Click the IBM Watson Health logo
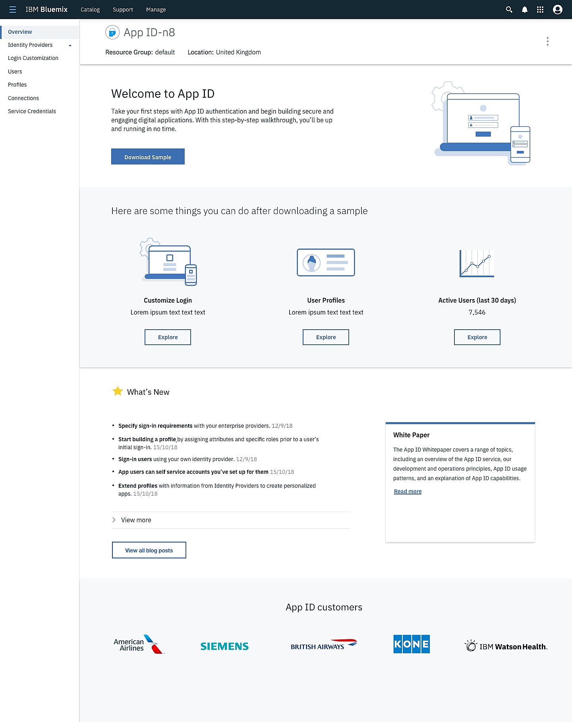This screenshot has width=572, height=722. [506, 646]
